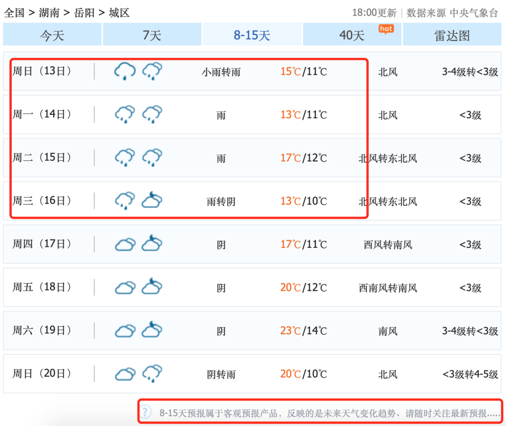Click the night cloudy moon icon for 周三（16日）
This screenshot has height=426, width=506.
[x=152, y=201]
